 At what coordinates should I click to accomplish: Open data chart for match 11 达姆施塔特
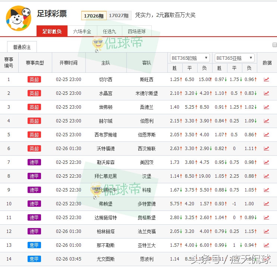coord(266,217)
